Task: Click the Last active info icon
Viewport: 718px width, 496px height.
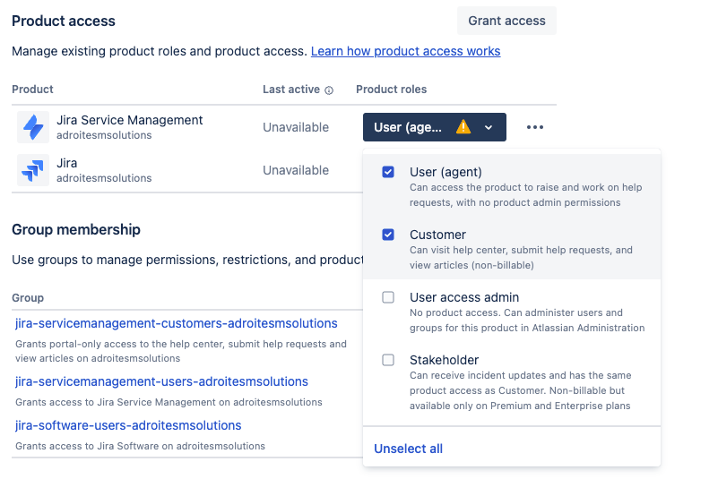Action: click(329, 90)
